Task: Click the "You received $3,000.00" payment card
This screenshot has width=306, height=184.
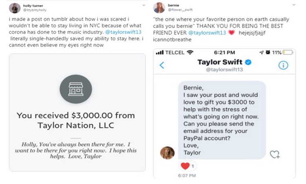Action: coord(77,117)
